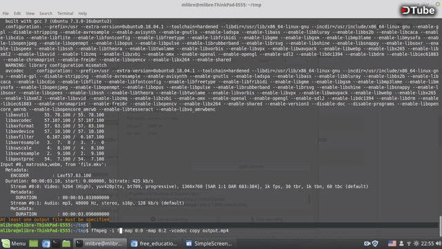Switch to free_education browser taskbar window
Image resolution: width=442 pixels, height=249 pixels.
(x=154, y=243)
